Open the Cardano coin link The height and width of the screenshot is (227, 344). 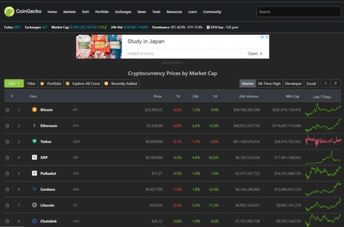47,189
